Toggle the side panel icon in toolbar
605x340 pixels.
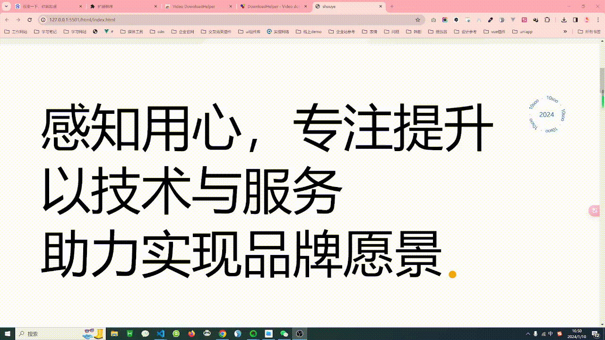coord(575,20)
